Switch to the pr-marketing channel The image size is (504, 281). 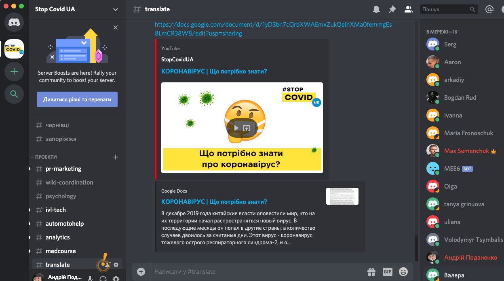click(x=63, y=169)
